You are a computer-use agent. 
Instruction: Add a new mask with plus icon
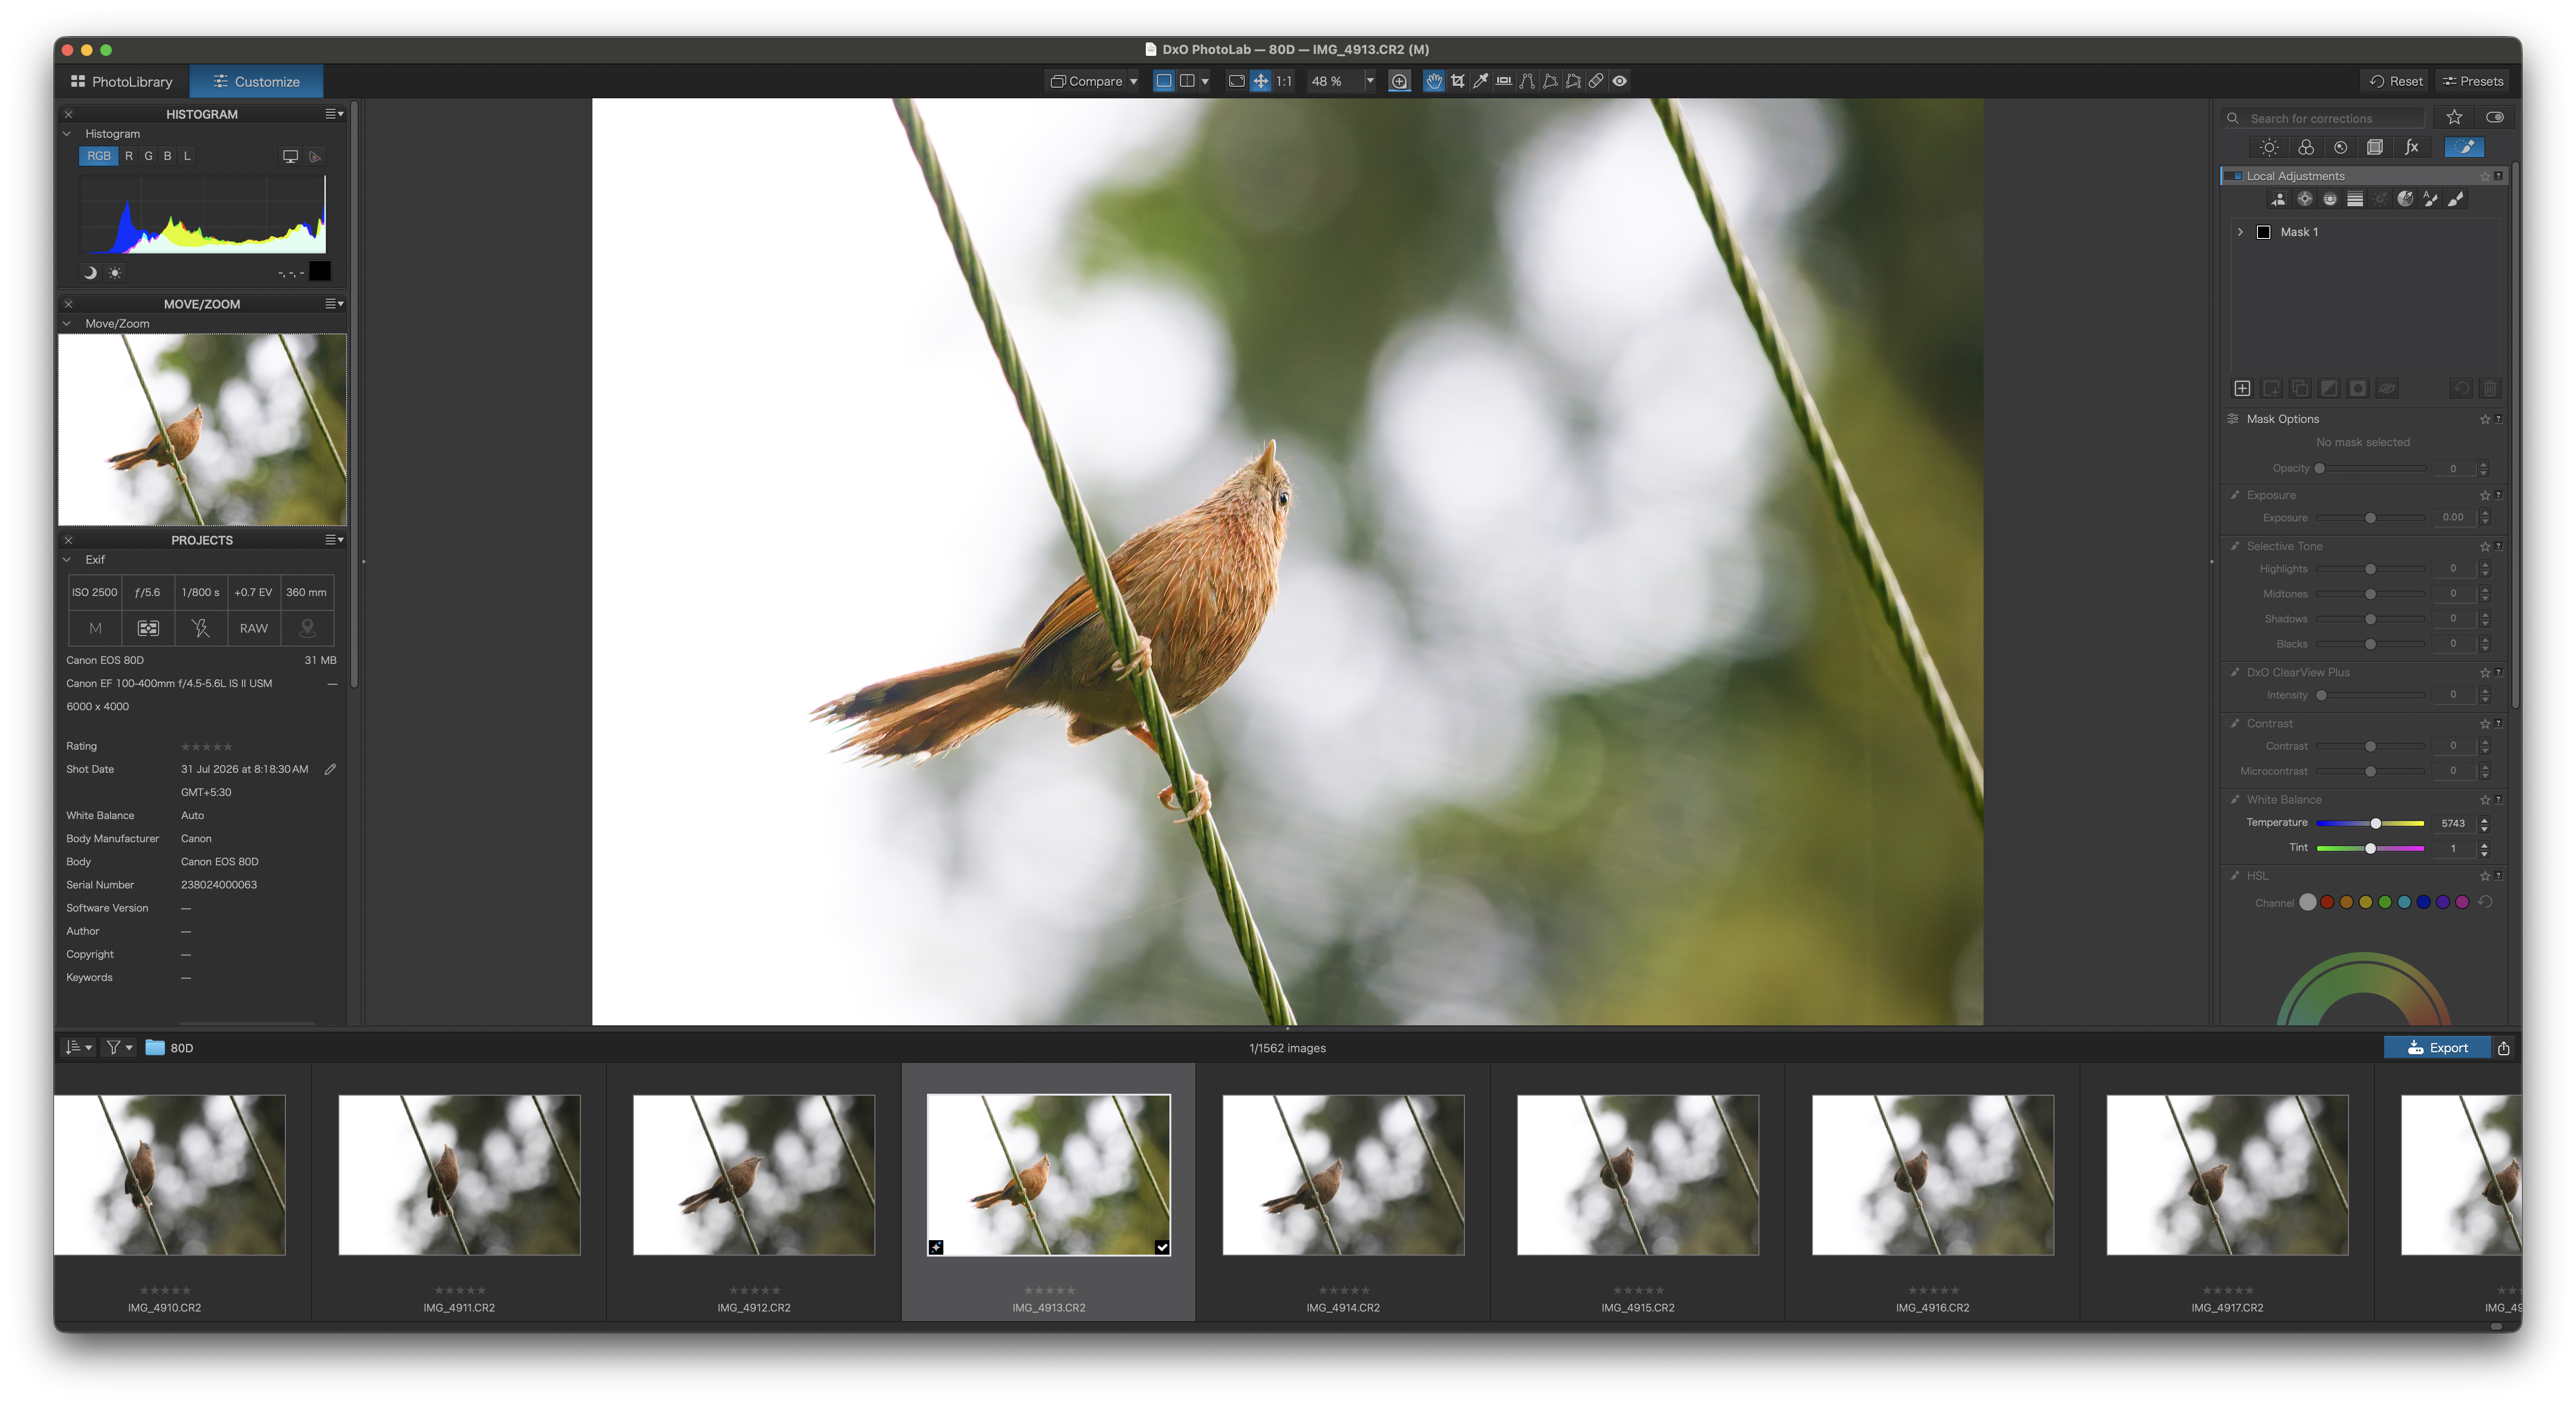(x=2242, y=388)
